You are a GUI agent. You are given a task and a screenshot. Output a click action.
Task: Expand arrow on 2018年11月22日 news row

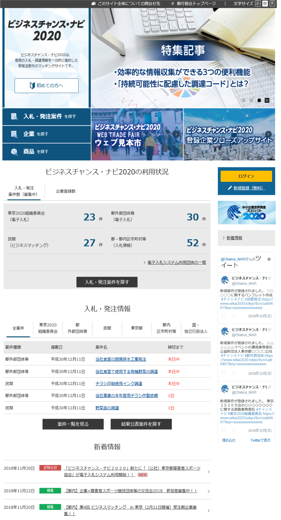coord(209,491)
